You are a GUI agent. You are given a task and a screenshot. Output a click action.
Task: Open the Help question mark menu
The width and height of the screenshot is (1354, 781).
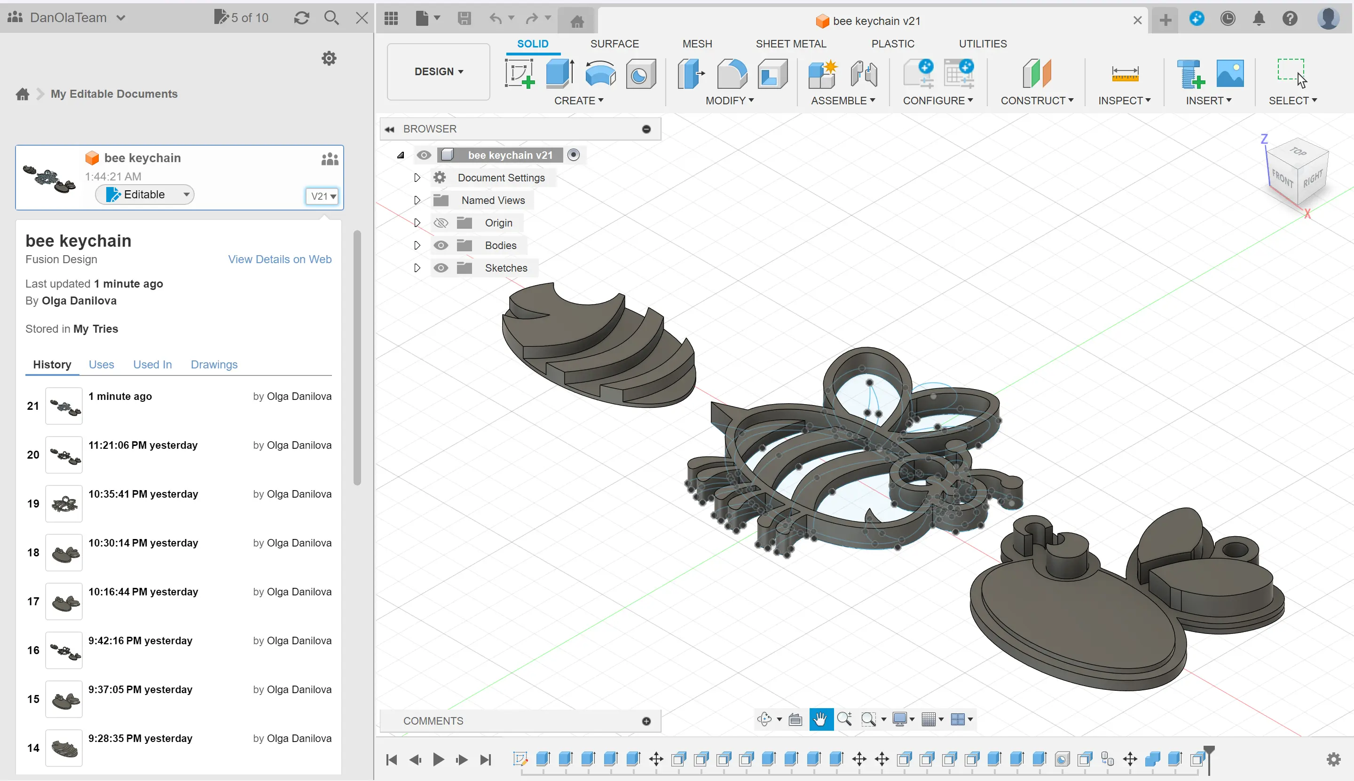pos(1290,19)
